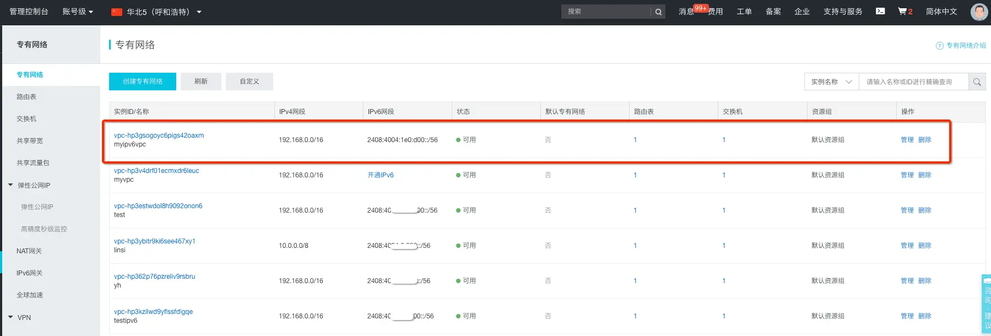Viewport: 991px width, 336px height.
Task: Select the 弹性公网IP sub-item in sidebar
Action: coord(37,207)
